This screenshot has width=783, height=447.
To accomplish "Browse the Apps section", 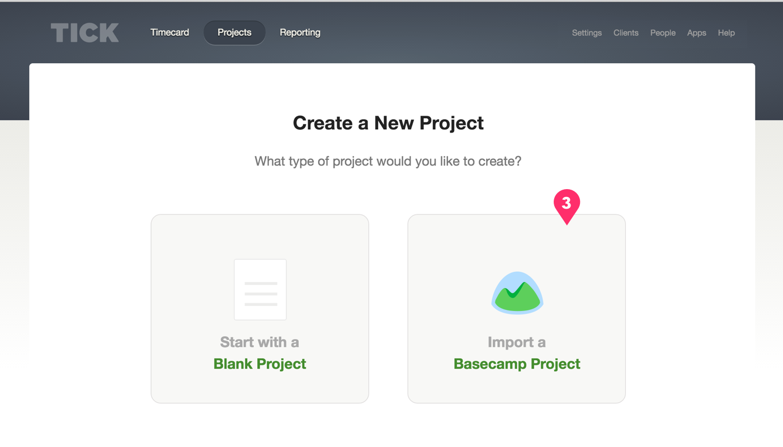I will pos(696,33).
